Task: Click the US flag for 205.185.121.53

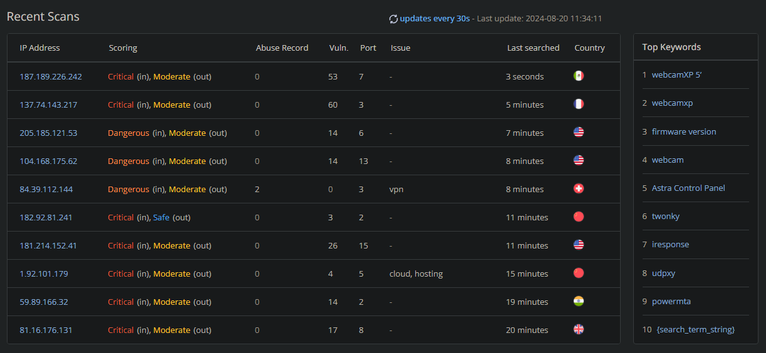Action: point(579,133)
